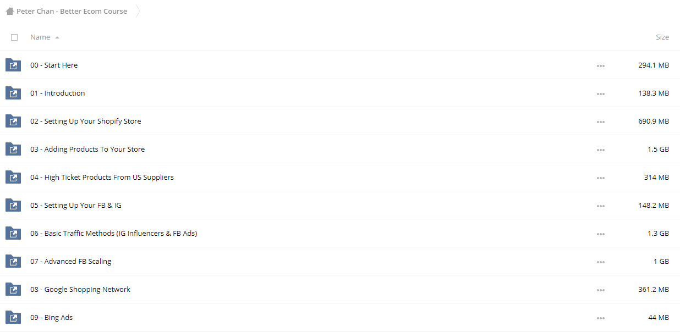Open more options for 09 - Bing Ads
The image size is (680, 332).
[600, 318]
